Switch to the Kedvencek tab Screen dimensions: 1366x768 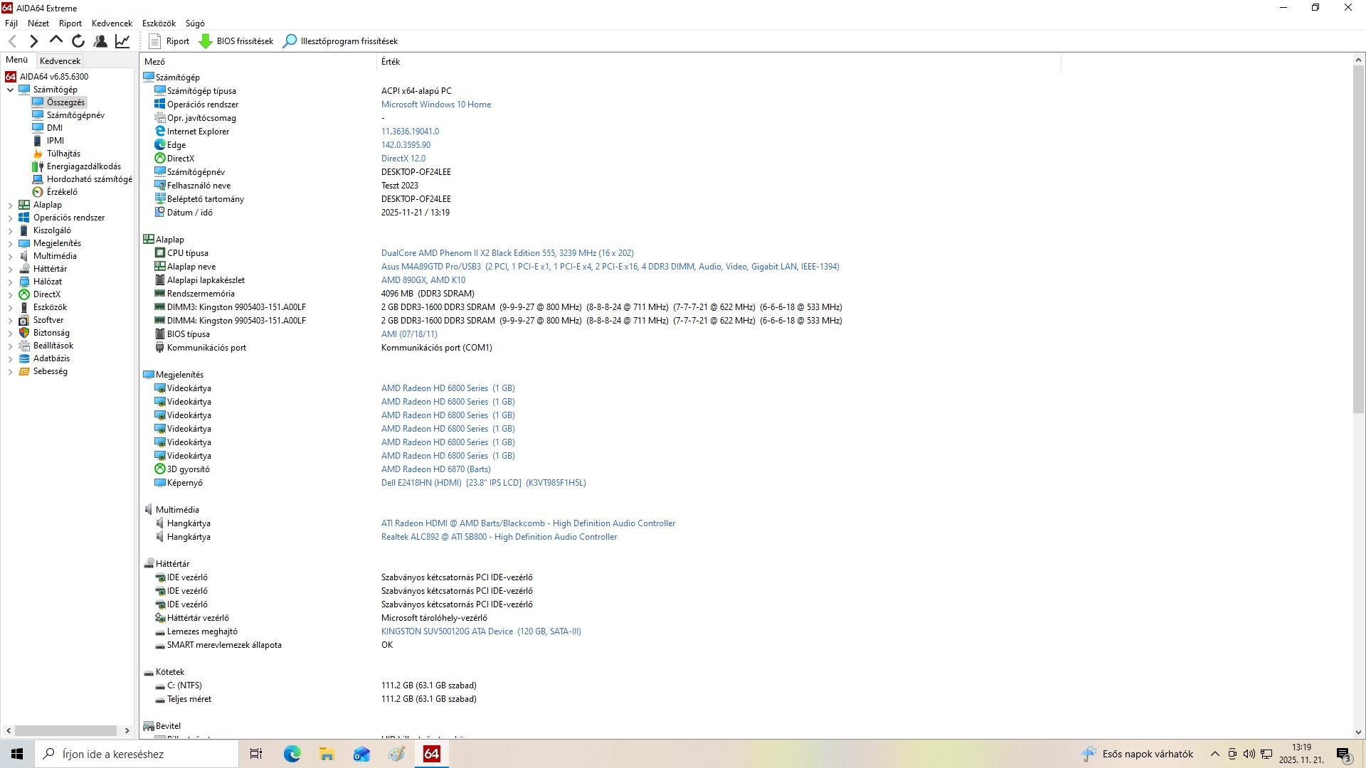click(60, 61)
